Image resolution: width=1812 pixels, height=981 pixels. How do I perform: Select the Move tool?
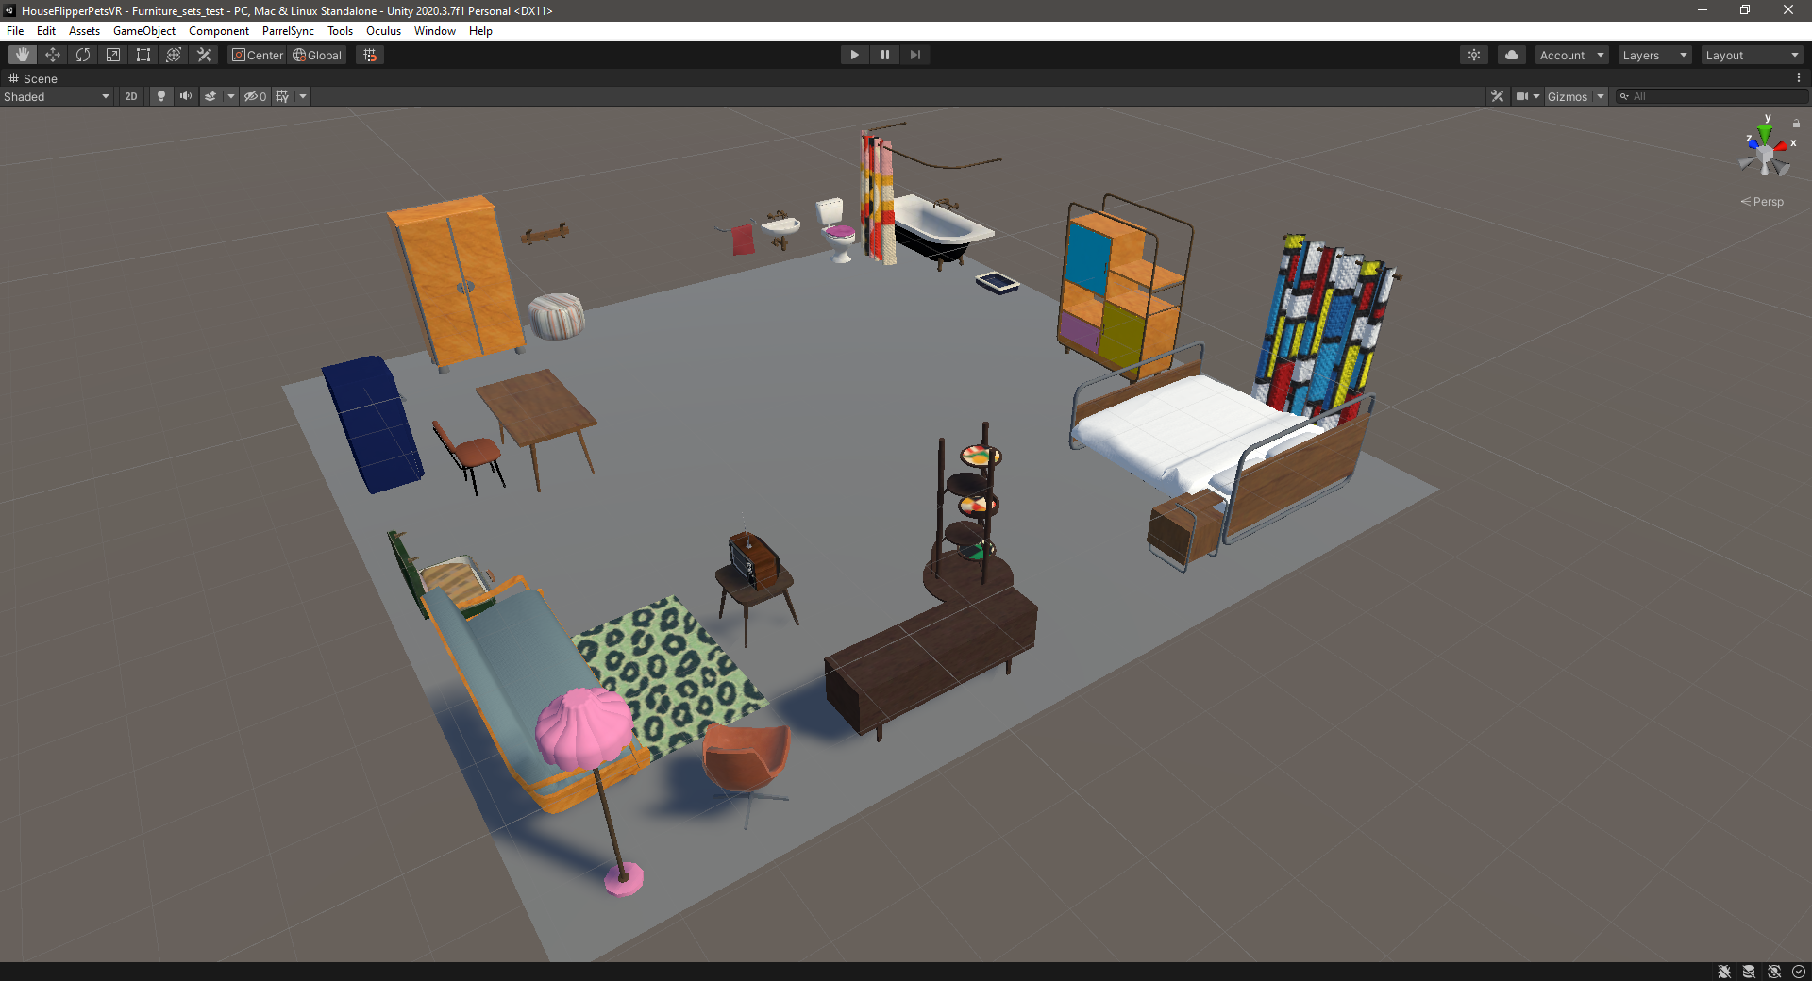click(53, 55)
